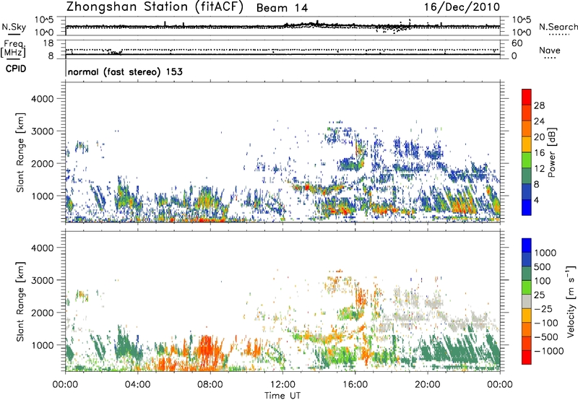This screenshot has width=578, height=400.
Task: Select the 16 label on power colorbar
Action: coord(539,153)
